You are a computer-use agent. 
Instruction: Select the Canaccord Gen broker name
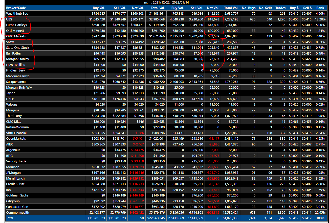click(17, 207)
